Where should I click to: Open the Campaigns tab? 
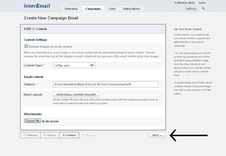tap(93, 9)
